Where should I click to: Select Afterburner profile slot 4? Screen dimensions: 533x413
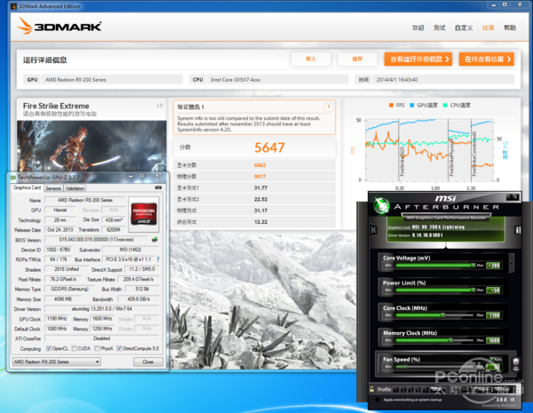[x=418, y=390]
